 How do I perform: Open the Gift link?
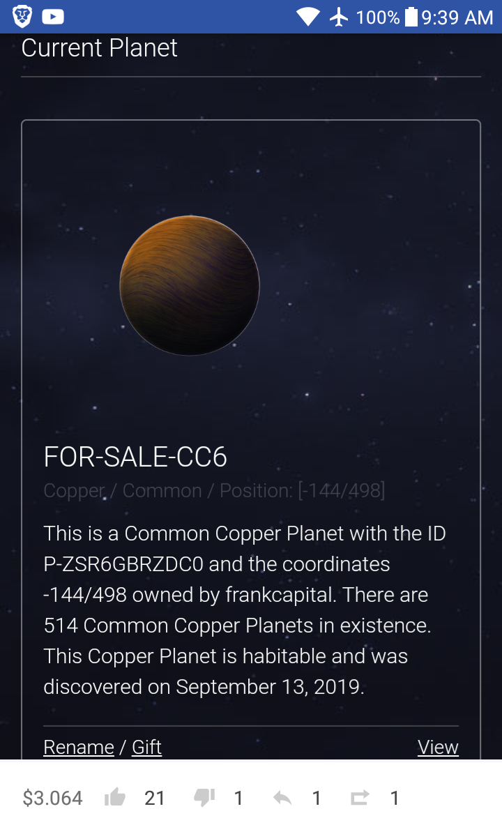[x=146, y=747]
